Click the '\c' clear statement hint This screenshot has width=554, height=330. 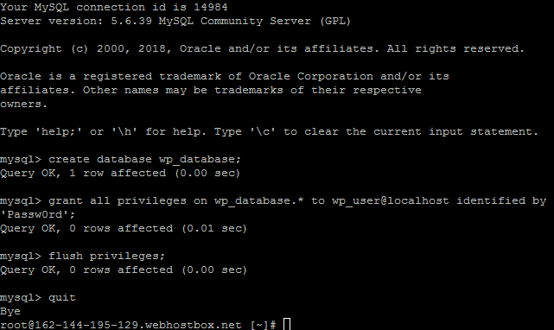tap(263, 132)
